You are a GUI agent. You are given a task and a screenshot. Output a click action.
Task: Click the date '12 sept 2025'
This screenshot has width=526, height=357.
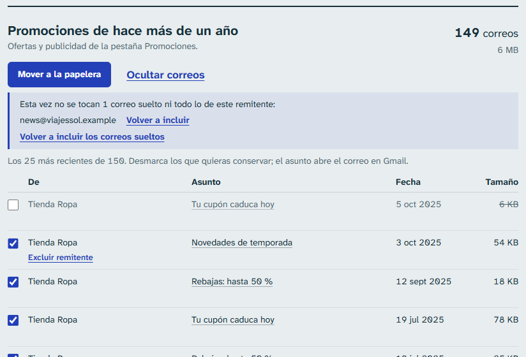point(423,281)
